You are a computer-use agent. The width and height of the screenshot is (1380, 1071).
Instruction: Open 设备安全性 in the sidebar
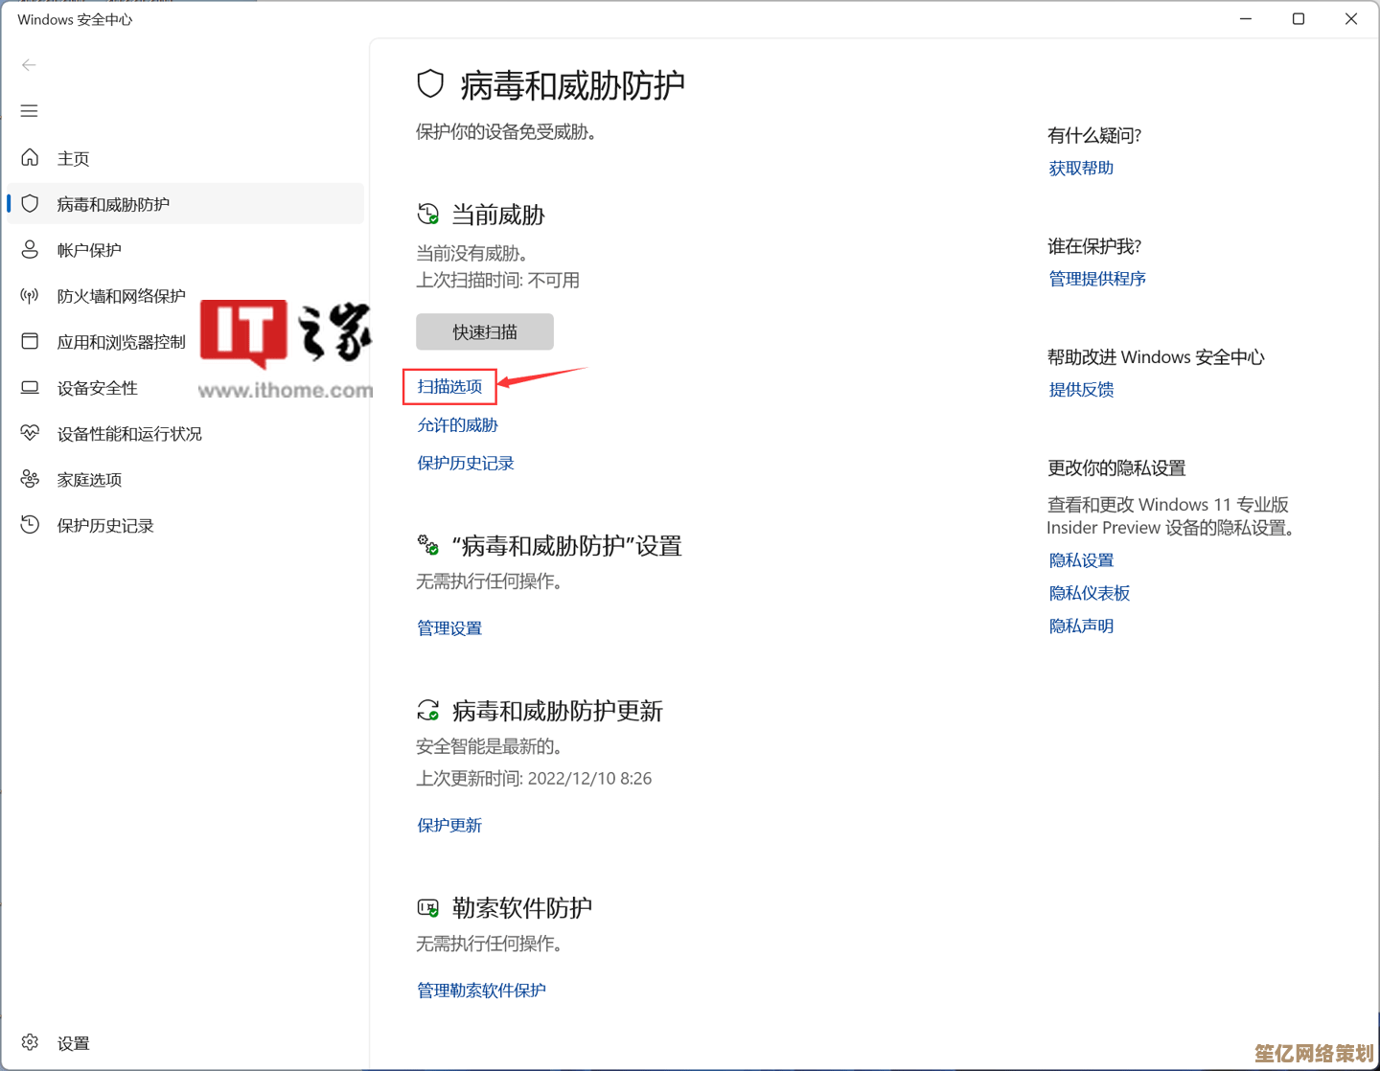point(97,387)
